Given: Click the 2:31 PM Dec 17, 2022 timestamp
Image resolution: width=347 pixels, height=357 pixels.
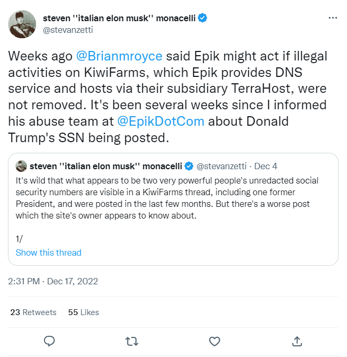Looking at the screenshot, I should coord(53,282).
